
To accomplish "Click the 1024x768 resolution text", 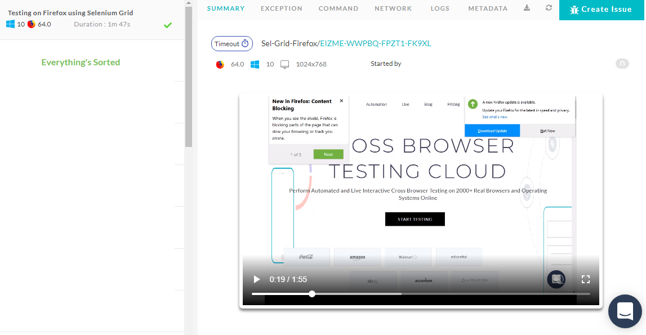I will (x=311, y=64).
